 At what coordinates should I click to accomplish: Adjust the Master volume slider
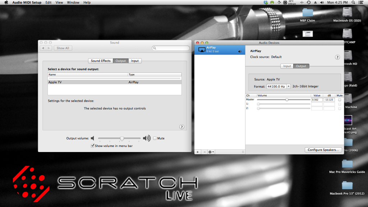[287, 100]
